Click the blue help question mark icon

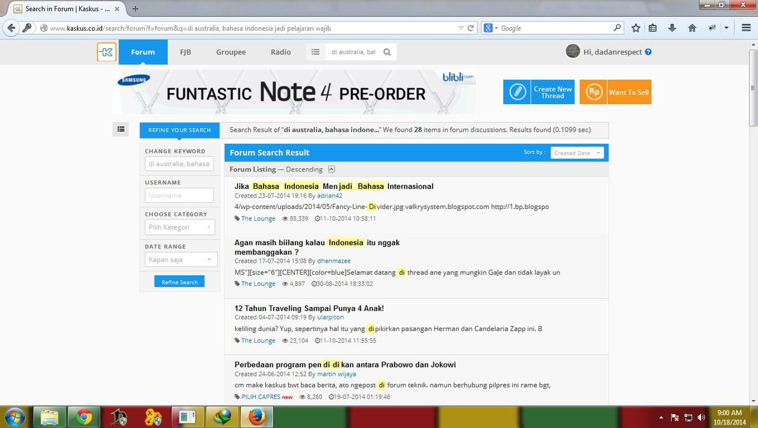pos(648,52)
